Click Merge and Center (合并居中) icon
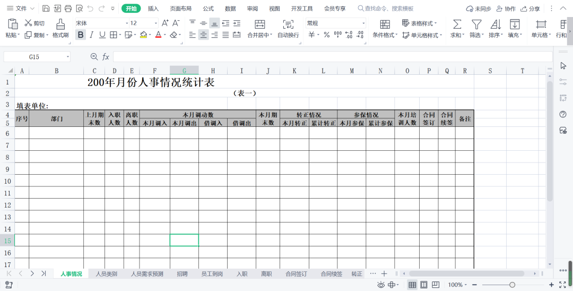The height and width of the screenshot is (291, 573). point(260,24)
